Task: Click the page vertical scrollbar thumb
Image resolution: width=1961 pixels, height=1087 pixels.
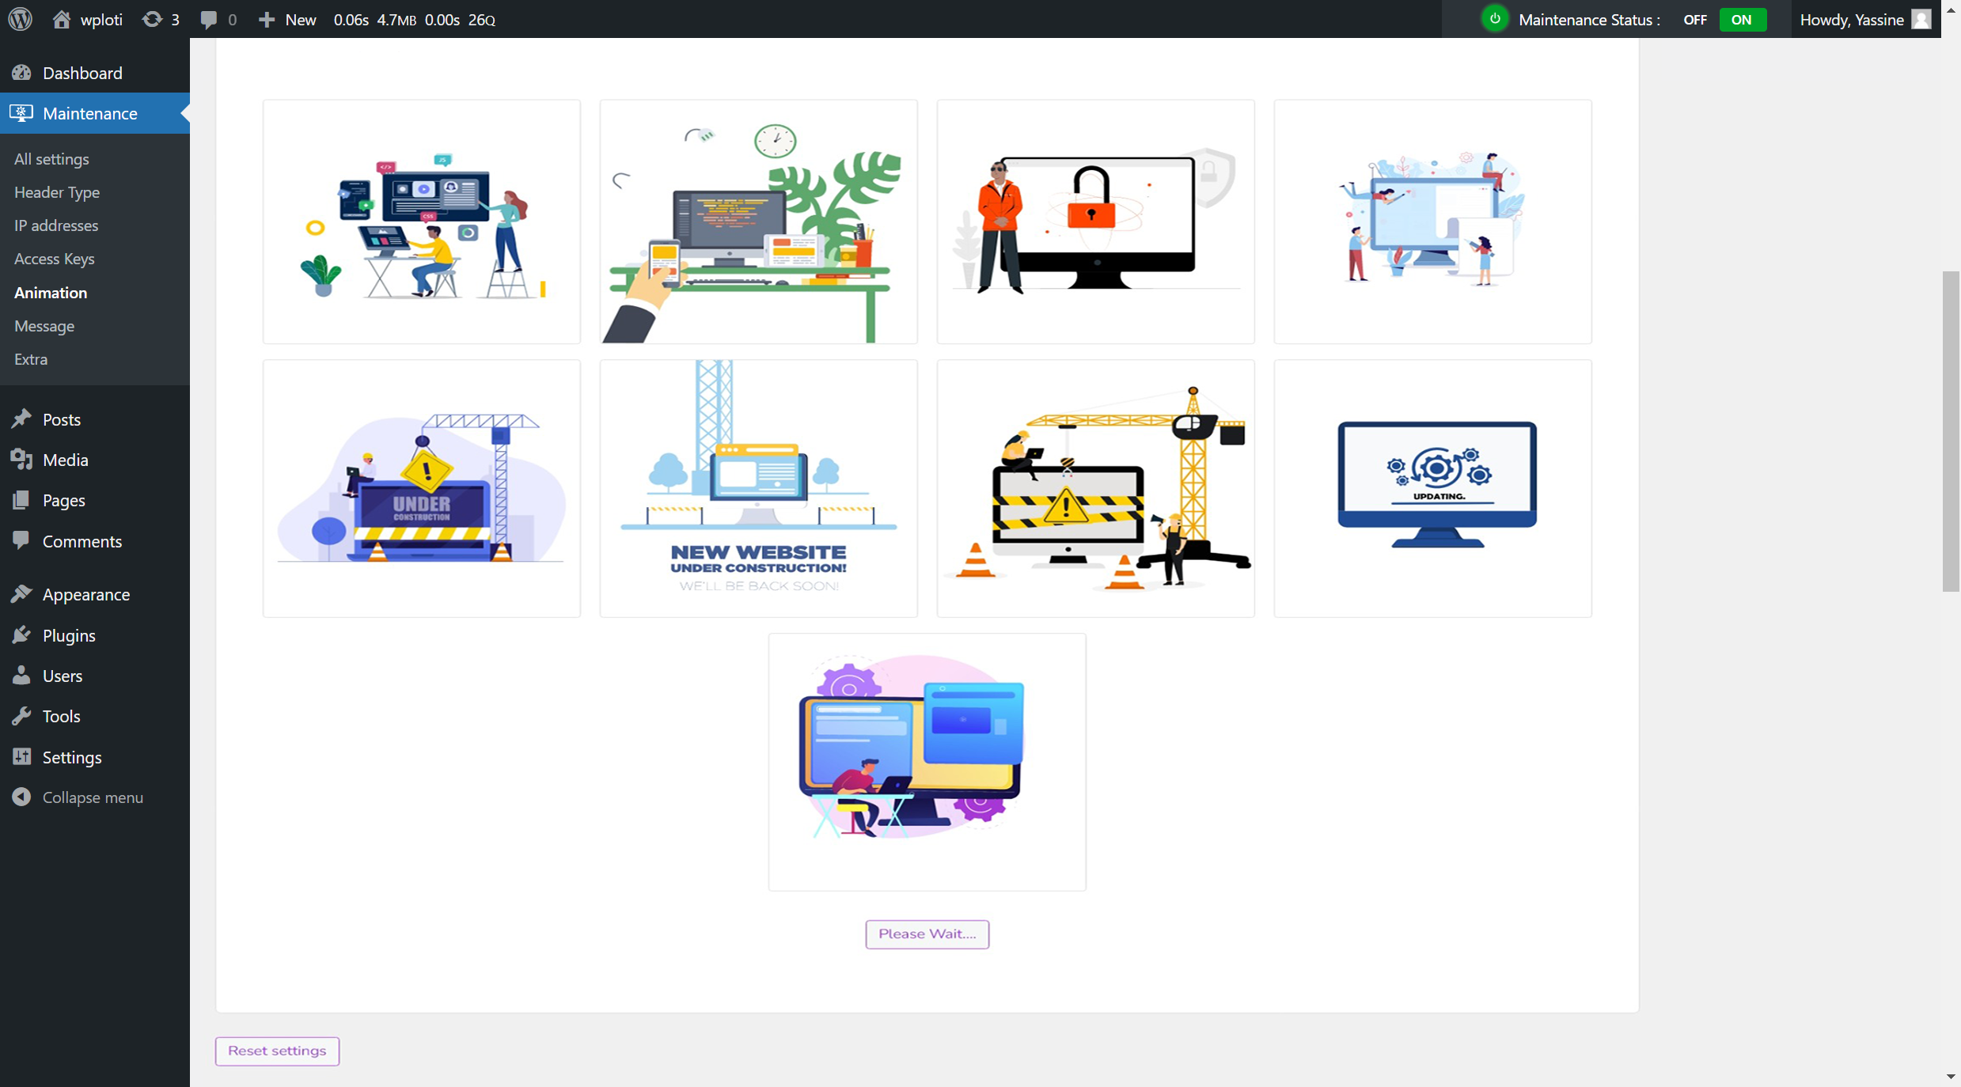Action: pos(1951,431)
